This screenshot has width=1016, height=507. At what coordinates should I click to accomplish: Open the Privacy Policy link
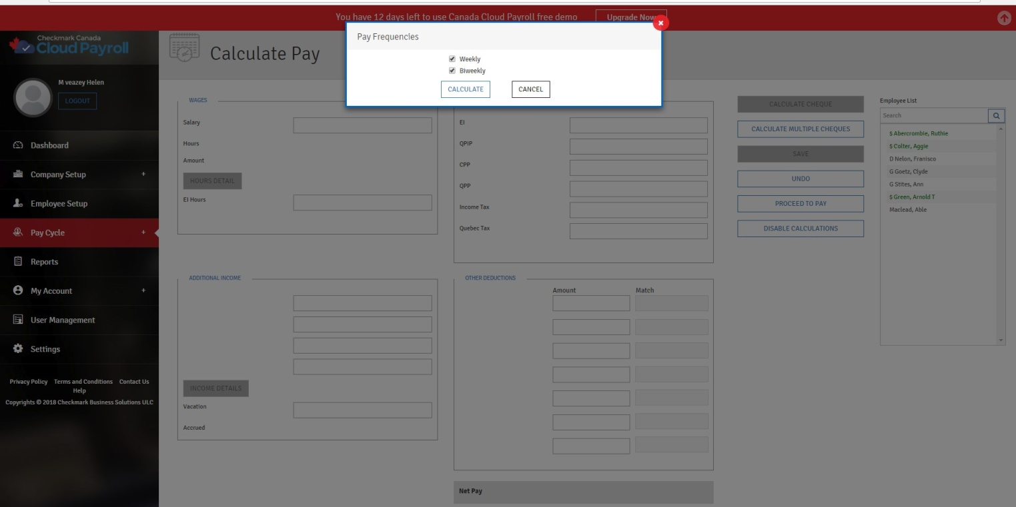[x=29, y=382]
